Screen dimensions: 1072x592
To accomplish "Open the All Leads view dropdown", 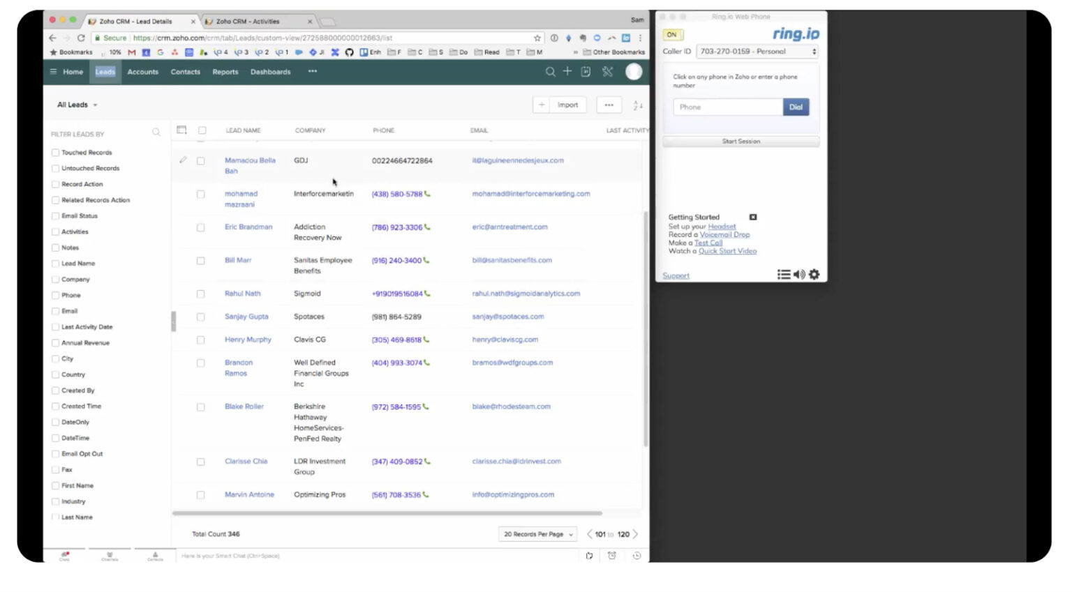I will click(x=75, y=105).
